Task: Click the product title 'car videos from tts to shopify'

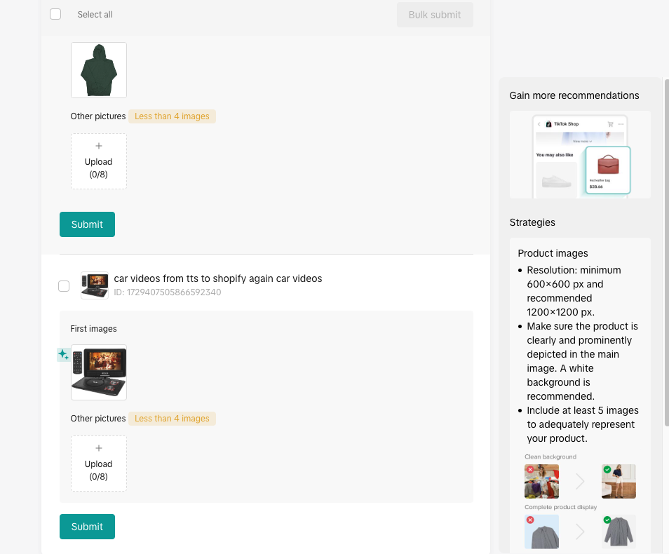Action: point(218,278)
